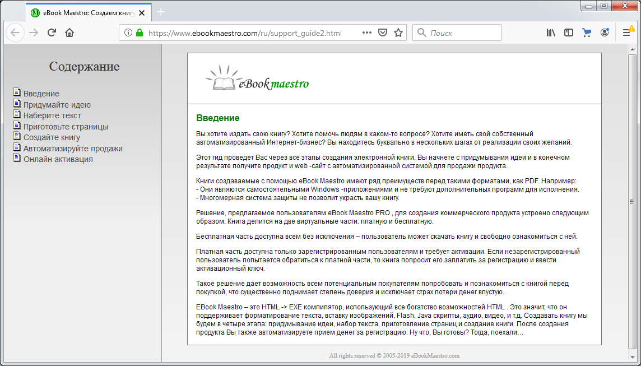Open the Приготовьте страницы chapter link
The image size is (641, 366).
coord(66,126)
